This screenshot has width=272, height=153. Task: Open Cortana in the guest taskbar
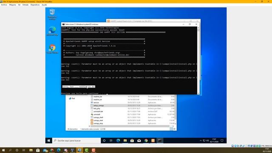tap(104, 141)
